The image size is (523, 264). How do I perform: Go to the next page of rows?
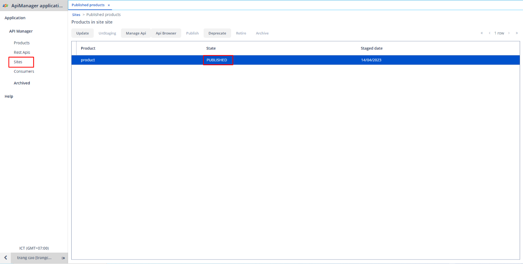point(509,33)
